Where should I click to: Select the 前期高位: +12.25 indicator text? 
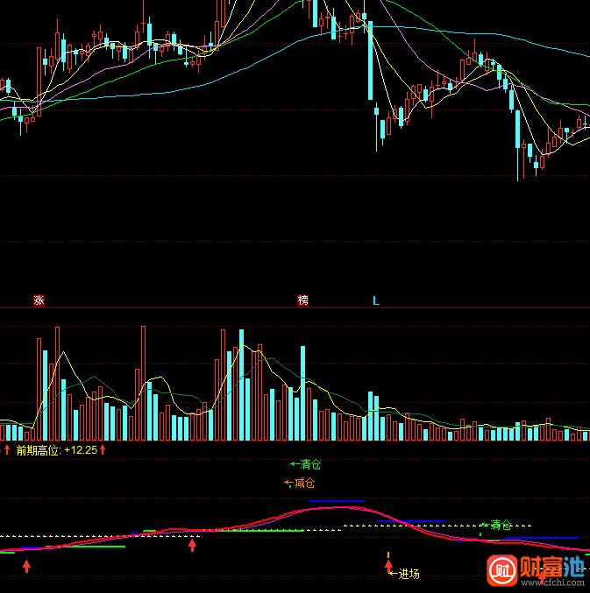click(x=57, y=450)
